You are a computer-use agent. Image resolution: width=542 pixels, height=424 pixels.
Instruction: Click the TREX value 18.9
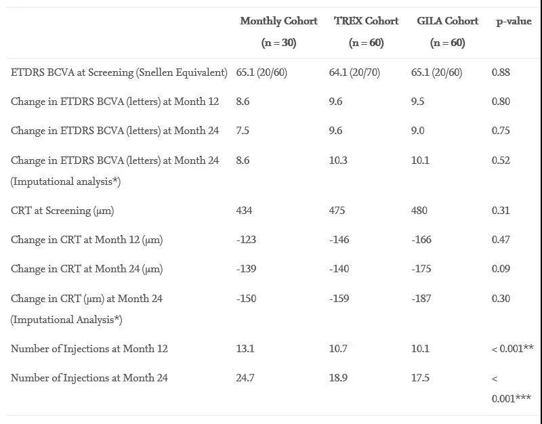coord(338,378)
